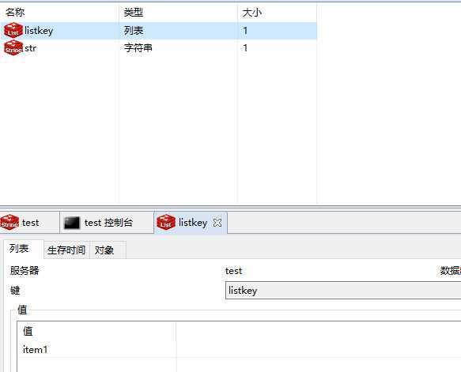Click the 键 input field containing listkey
The image size is (461, 372).
pyautogui.click(x=343, y=291)
